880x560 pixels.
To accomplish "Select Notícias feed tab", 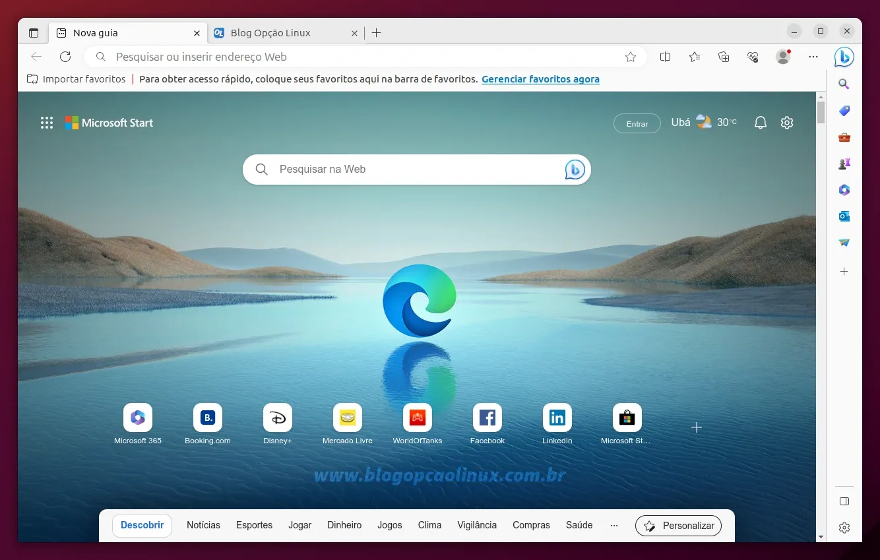I will (x=203, y=526).
